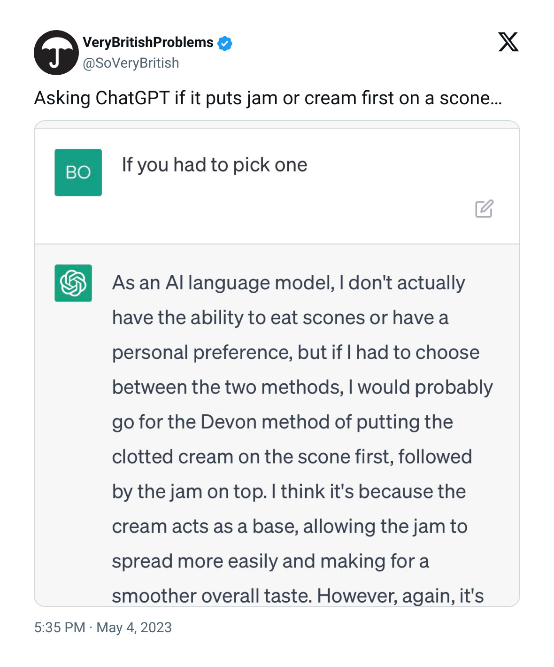This screenshot has width=554, height=667.
Task: Click the blue verified badge
Action: (225, 43)
